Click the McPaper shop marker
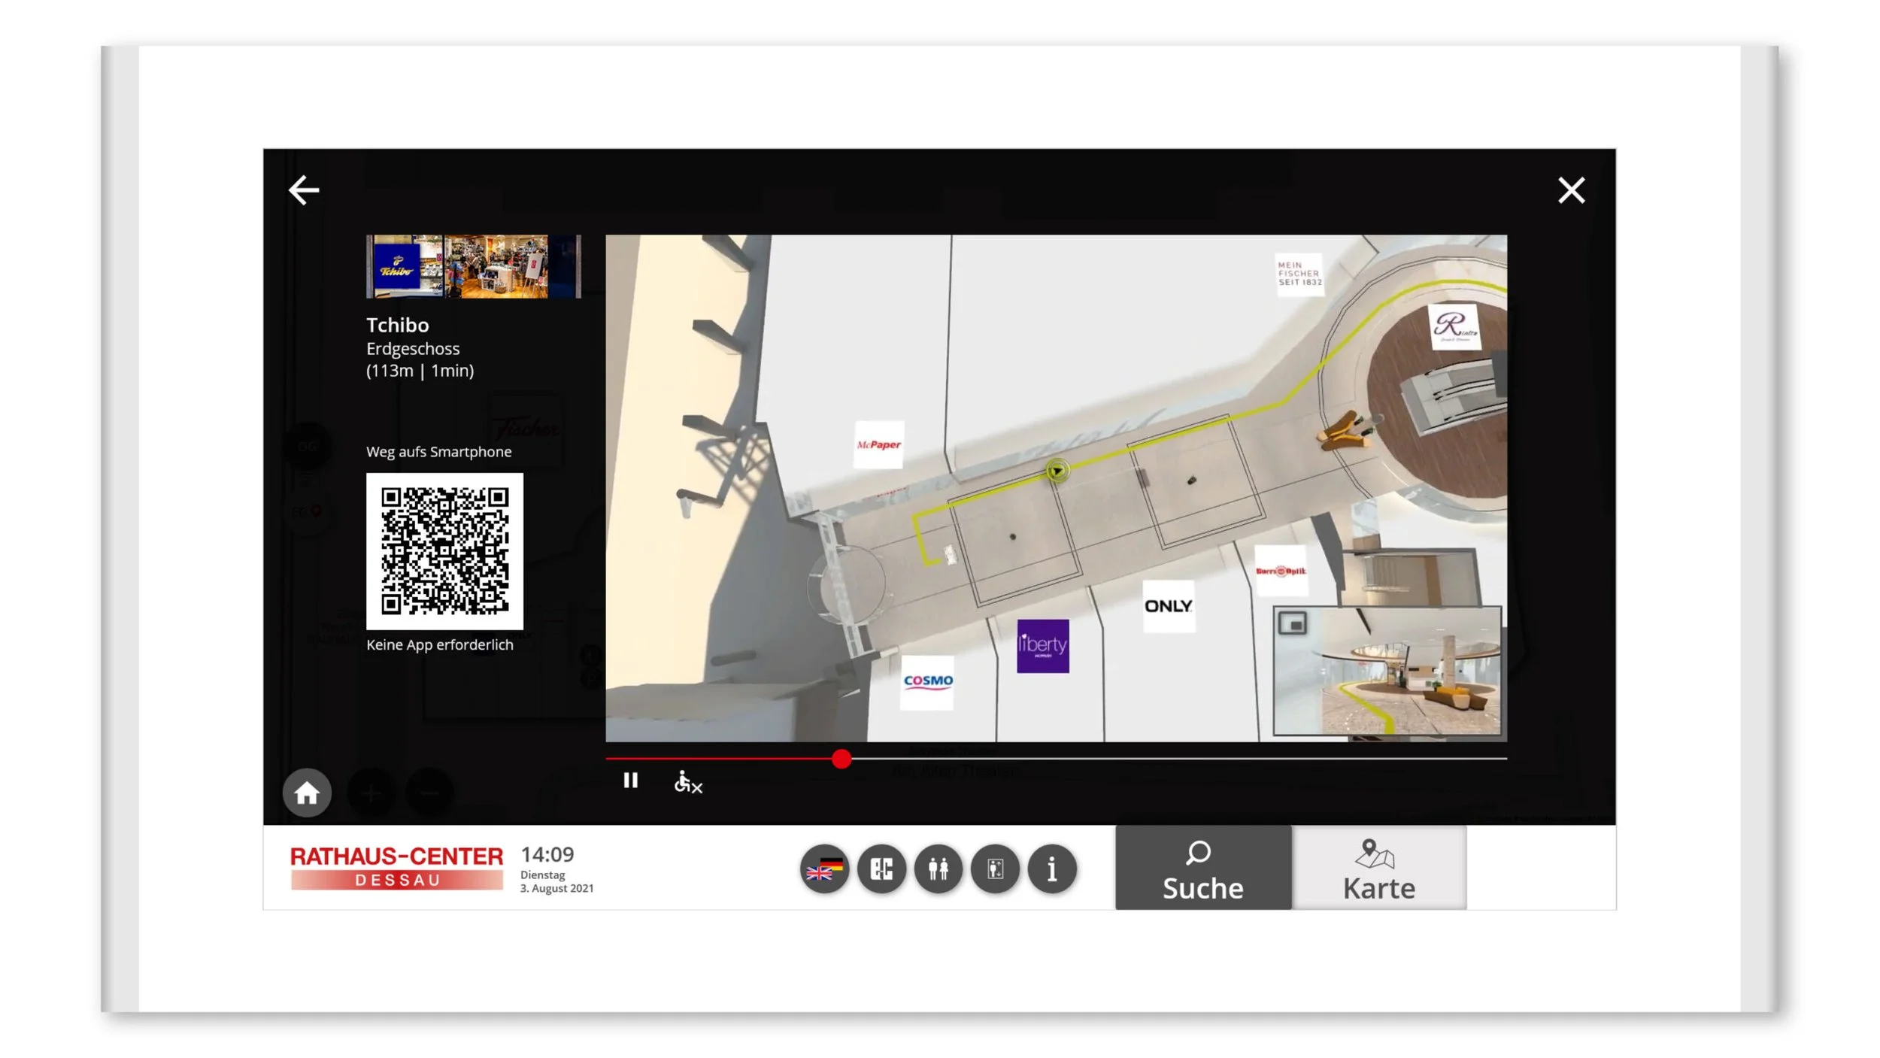Viewport: 1880px width, 1058px height. tap(878, 444)
